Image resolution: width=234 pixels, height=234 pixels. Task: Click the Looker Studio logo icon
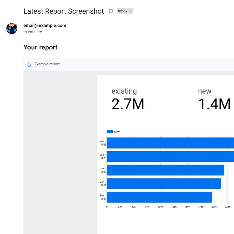pyautogui.click(x=29, y=64)
